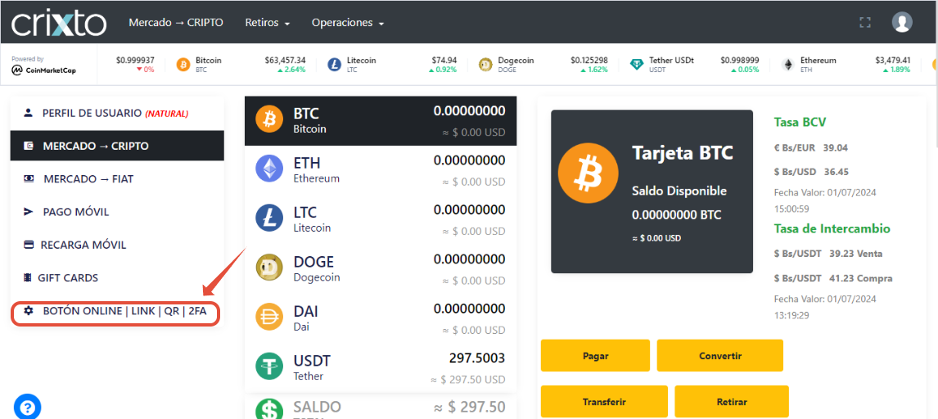
Task: Click the wallet icon beside Mercado Cripto
Action: tap(28, 146)
